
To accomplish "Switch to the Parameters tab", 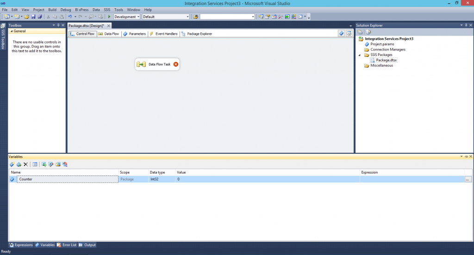I will point(134,34).
